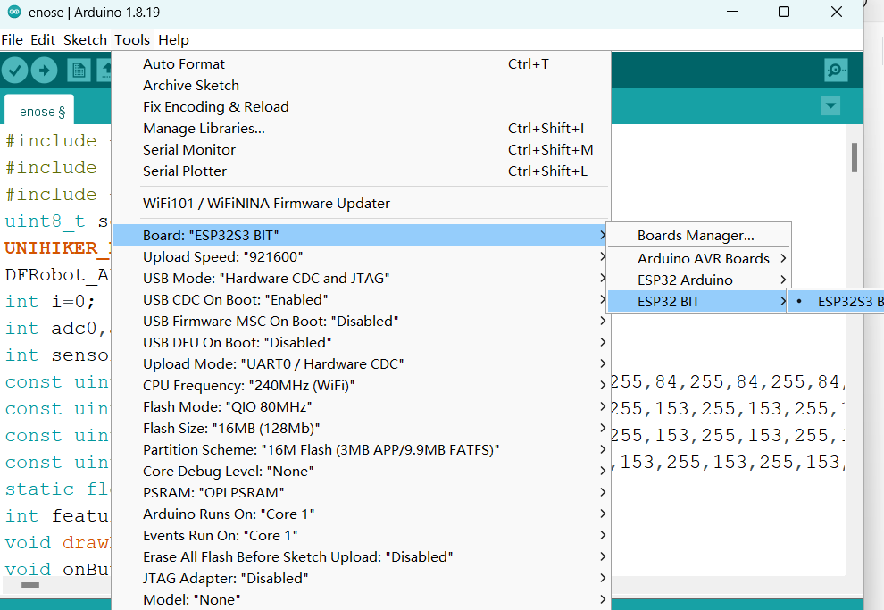Expand USB DFU On Boot: "Disabled"
884x610 pixels.
click(x=362, y=342)
